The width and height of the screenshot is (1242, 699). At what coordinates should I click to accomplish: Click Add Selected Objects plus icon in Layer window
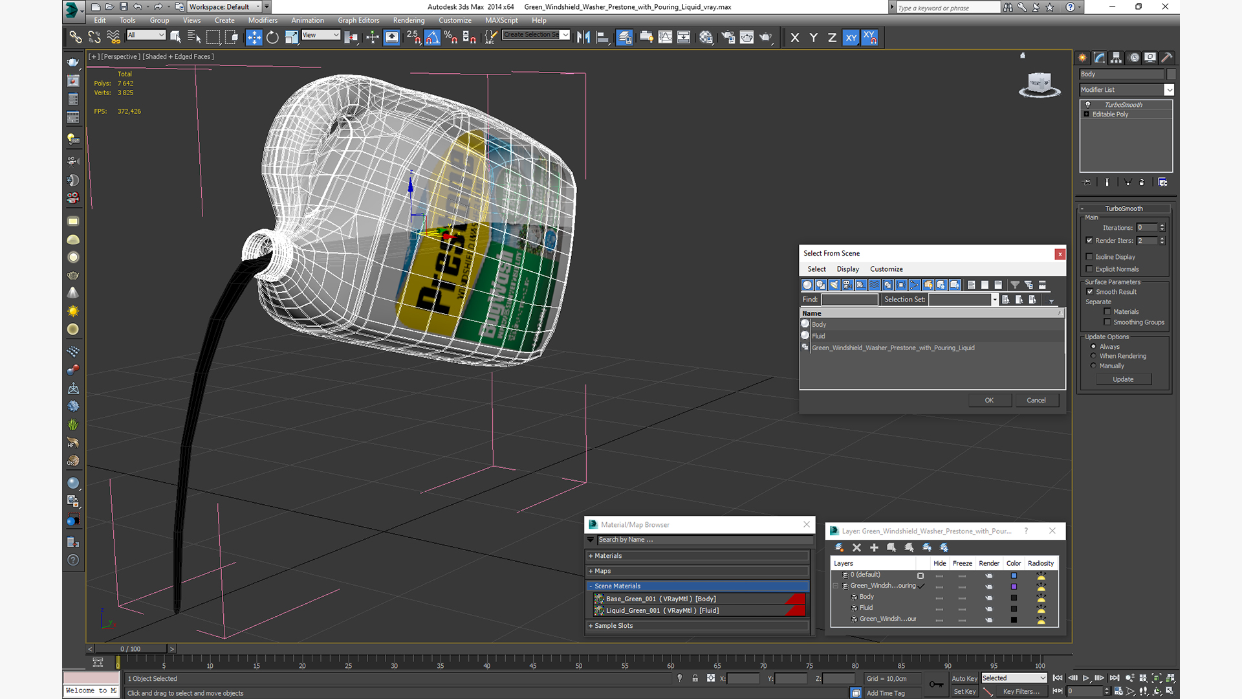pos(874,548)
